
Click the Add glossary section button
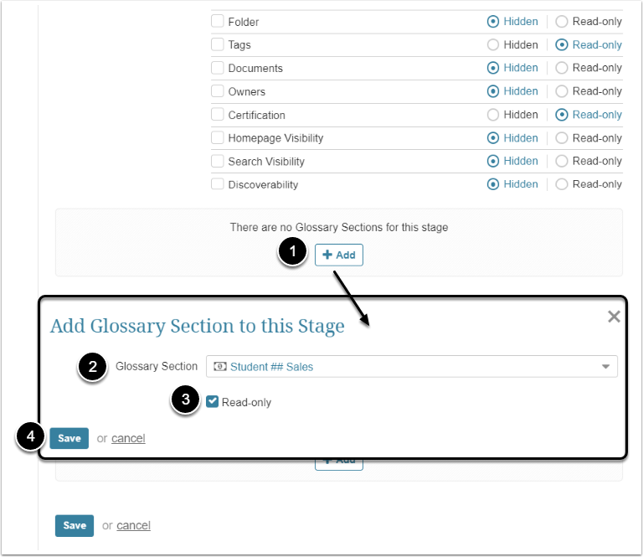coord(339,255)
